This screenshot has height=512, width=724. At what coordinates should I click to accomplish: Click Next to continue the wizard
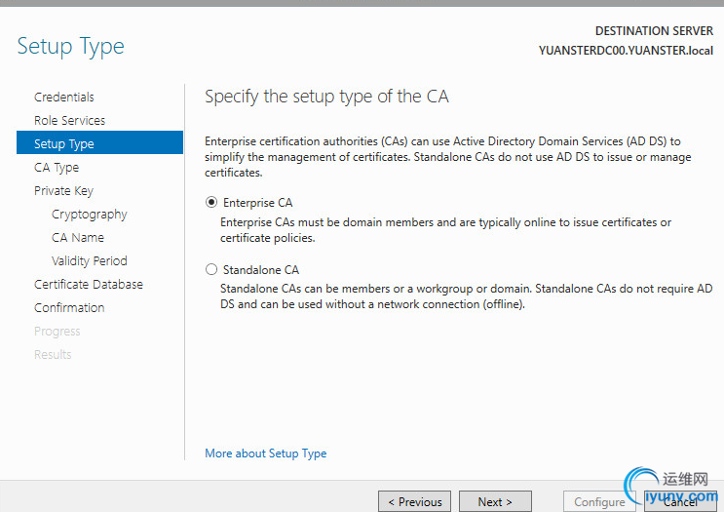coord(495,501)
